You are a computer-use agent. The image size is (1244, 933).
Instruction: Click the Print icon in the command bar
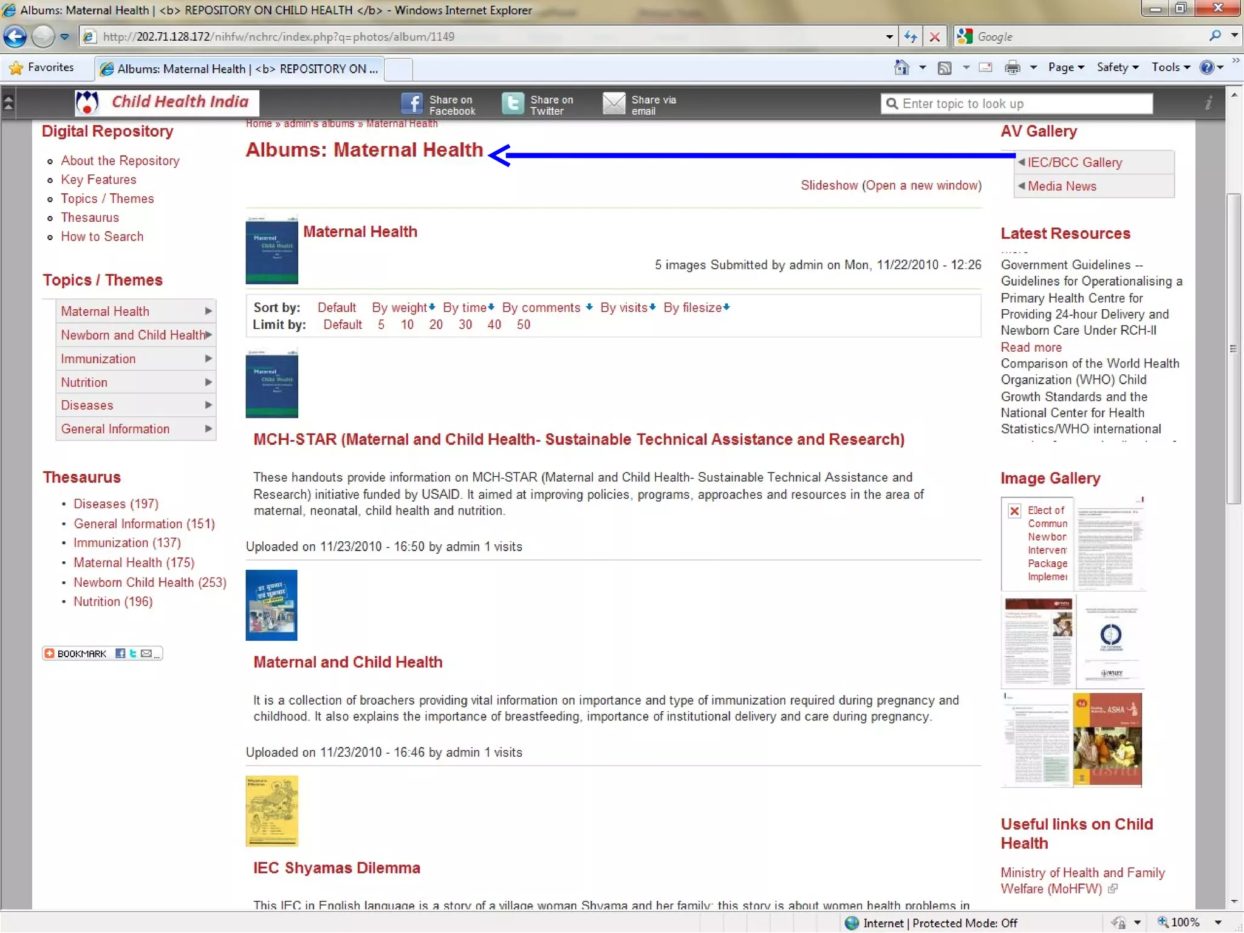1012,67
